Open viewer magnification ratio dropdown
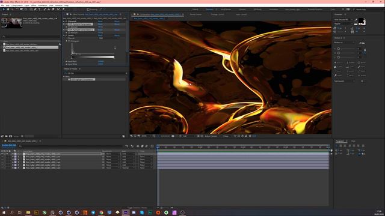Image resolution: width=385 pixels, height=216 pixels. pyautogui.click(x=145, y=136)
